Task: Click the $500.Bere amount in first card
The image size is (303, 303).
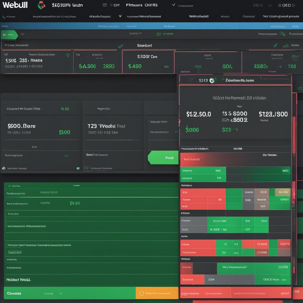Action: click(21, 126)
